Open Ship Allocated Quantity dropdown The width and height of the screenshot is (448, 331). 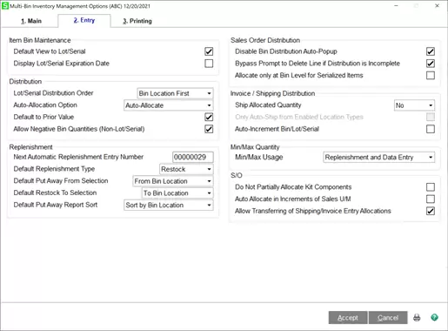click(x=414, y=105)
